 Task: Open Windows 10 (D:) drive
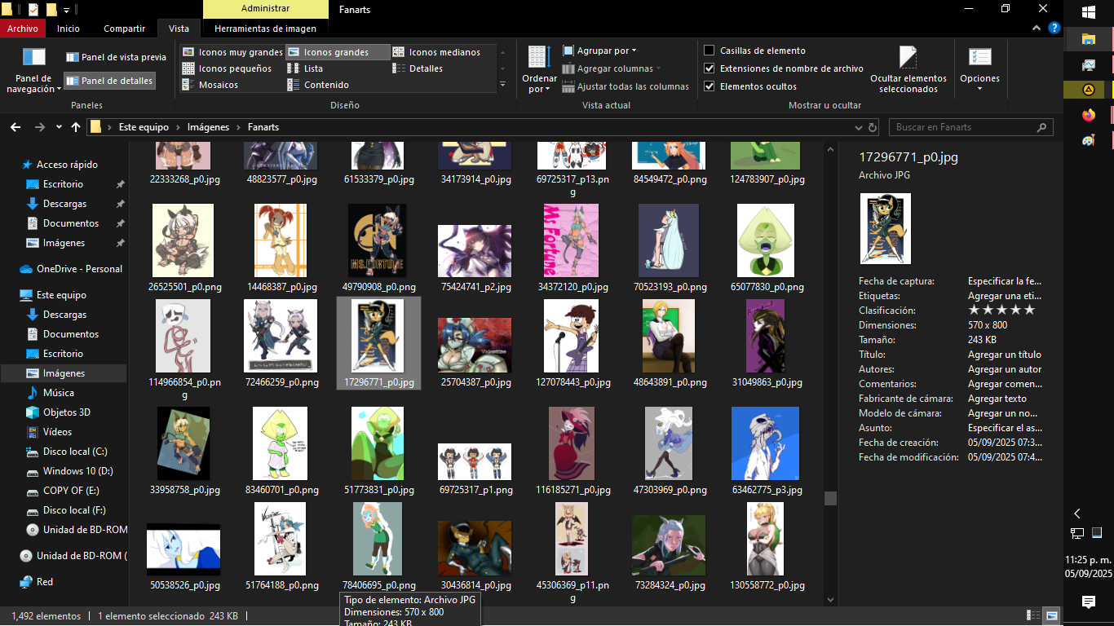[x=77, y=471]
